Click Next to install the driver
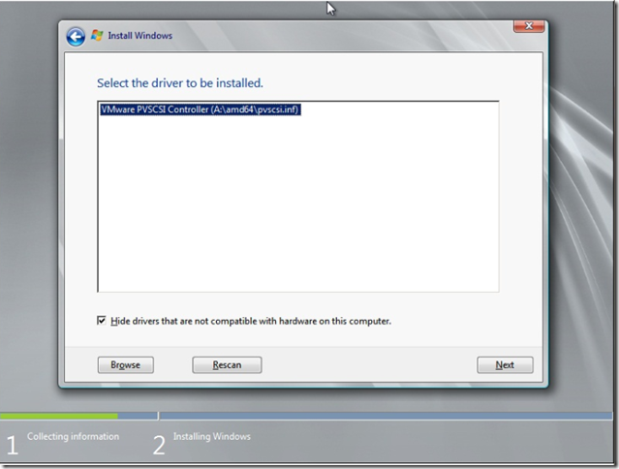The image size is (619, 469). click(x=505, y=364)
